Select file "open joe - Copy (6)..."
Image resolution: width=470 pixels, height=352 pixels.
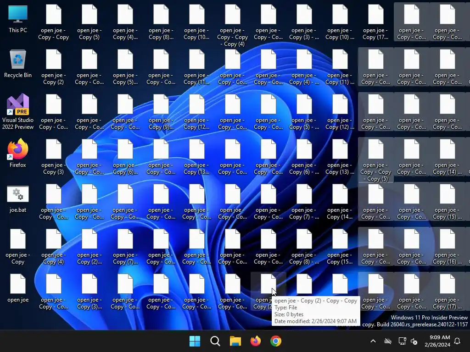coord(125,157)
